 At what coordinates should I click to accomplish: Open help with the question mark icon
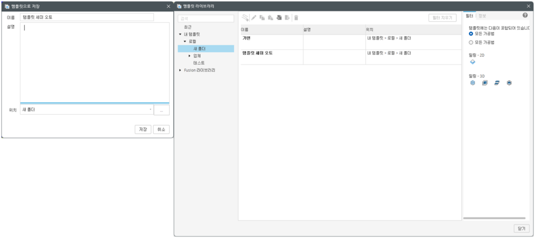(525, 15)
